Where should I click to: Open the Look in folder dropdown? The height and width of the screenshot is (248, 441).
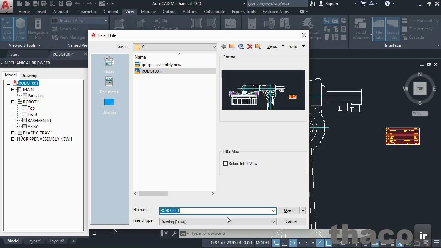(175, 47)
